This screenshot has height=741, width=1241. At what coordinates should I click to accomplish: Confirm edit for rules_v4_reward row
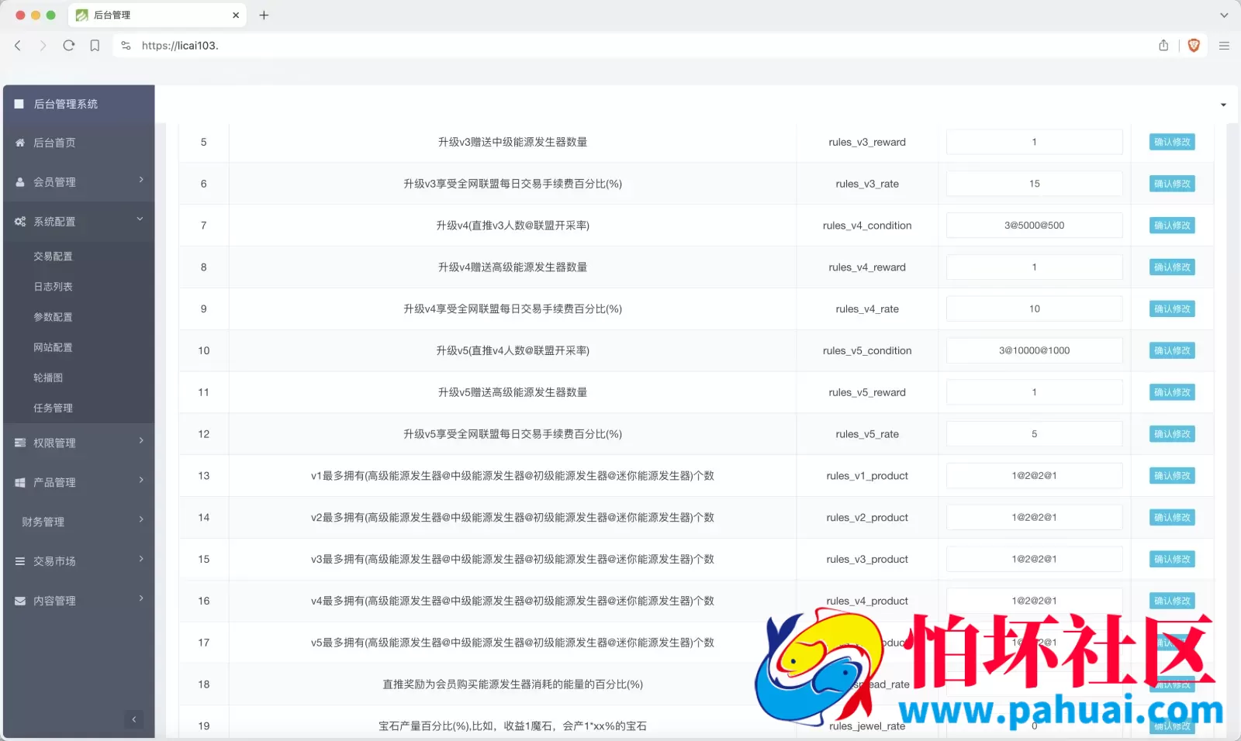coord(1172,267)
